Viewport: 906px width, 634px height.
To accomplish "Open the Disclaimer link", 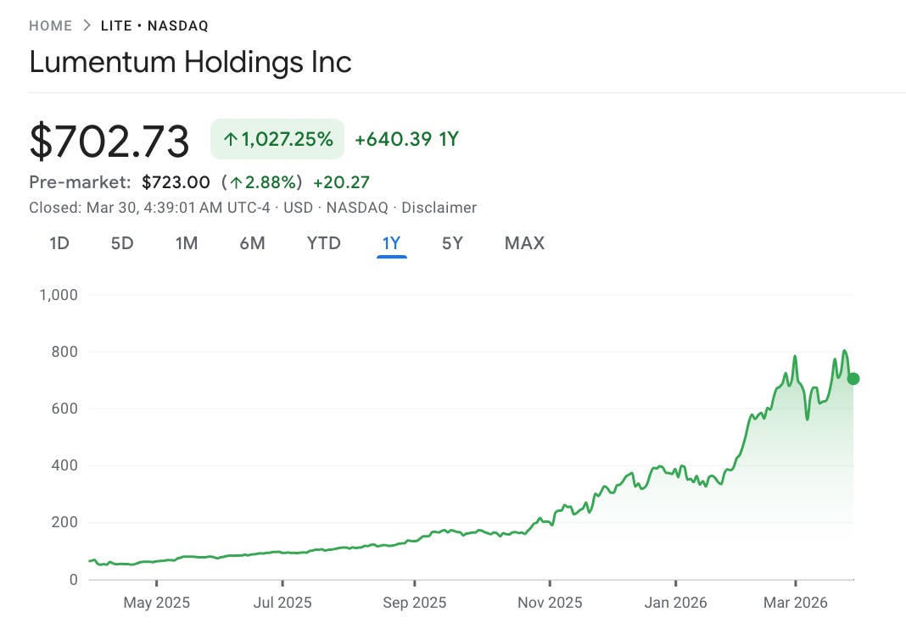I will [x=439, y=208].
